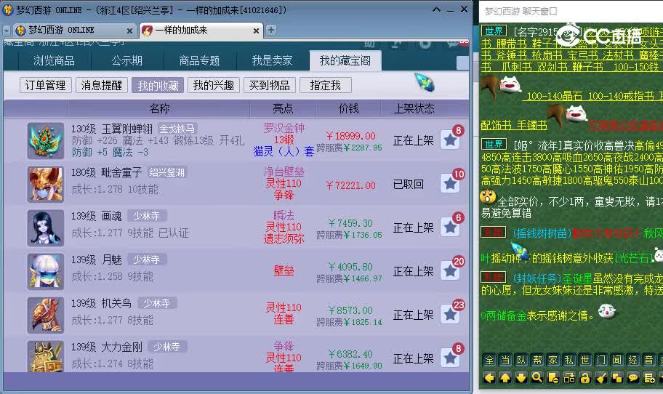Select 门 (school) channel in chat
The image size is (663, 394).
[x=600, y=360]
